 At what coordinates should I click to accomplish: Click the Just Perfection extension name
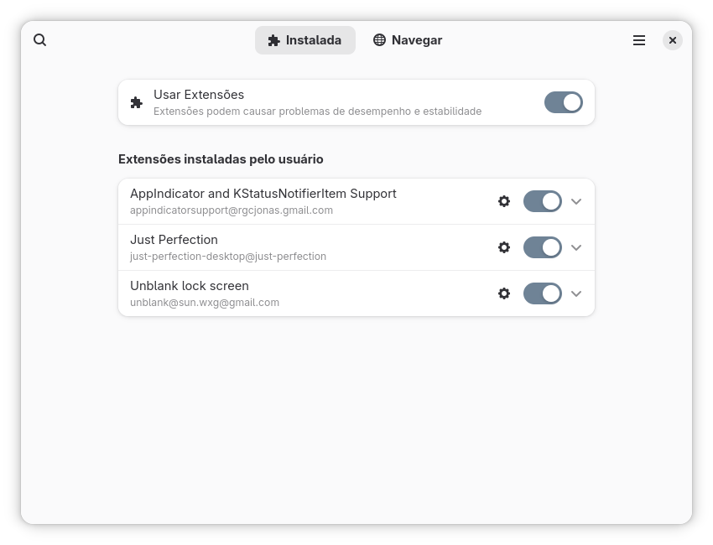click(174, 240)
